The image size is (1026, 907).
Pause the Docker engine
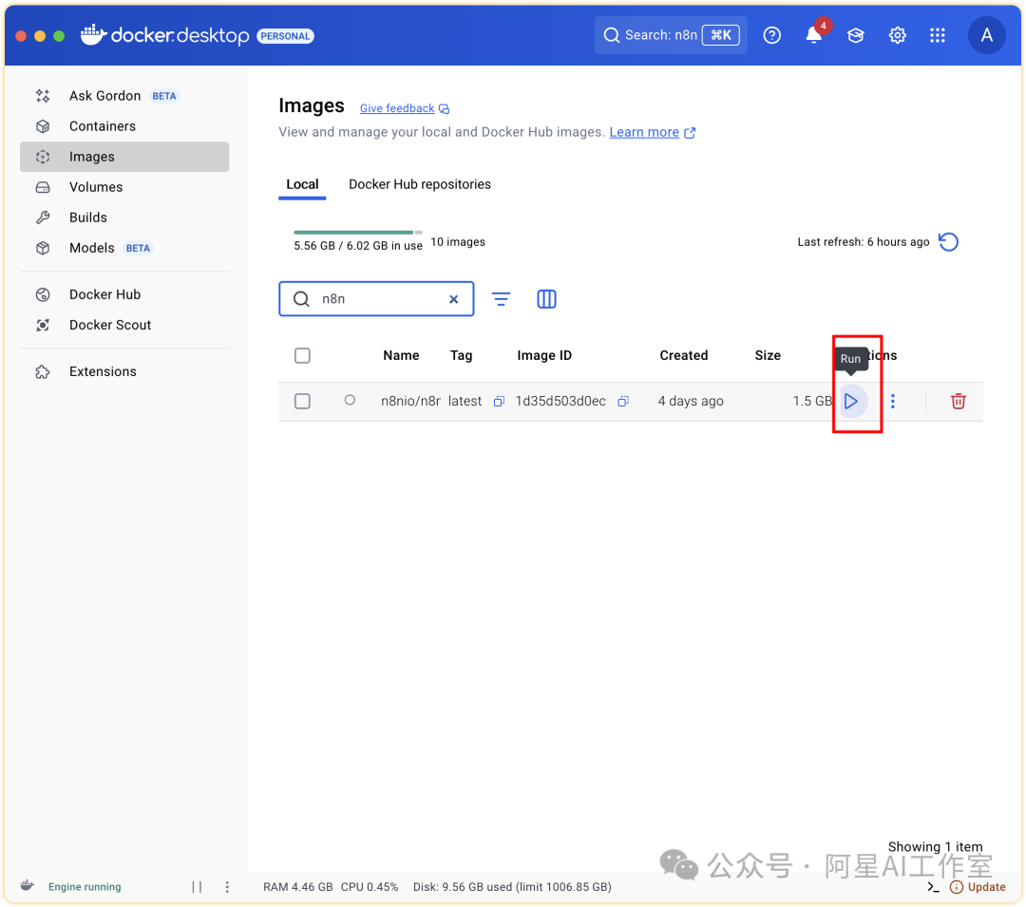coord(197,887)
